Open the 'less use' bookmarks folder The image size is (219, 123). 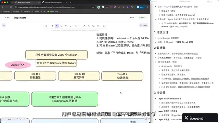coord(5,11)
